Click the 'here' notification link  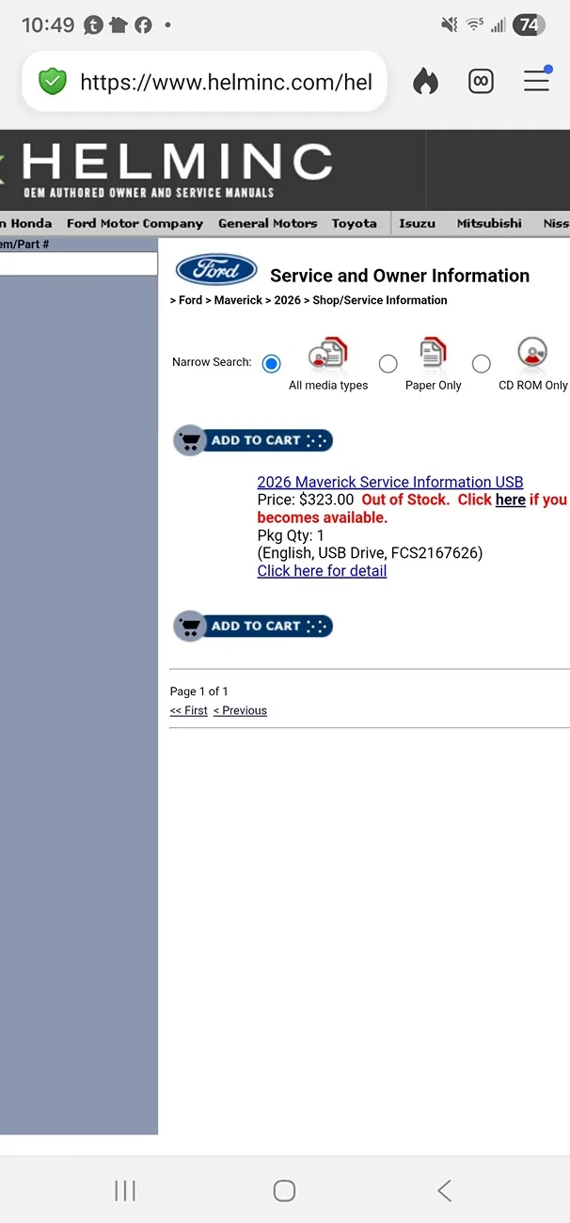(x=511, y=500)
